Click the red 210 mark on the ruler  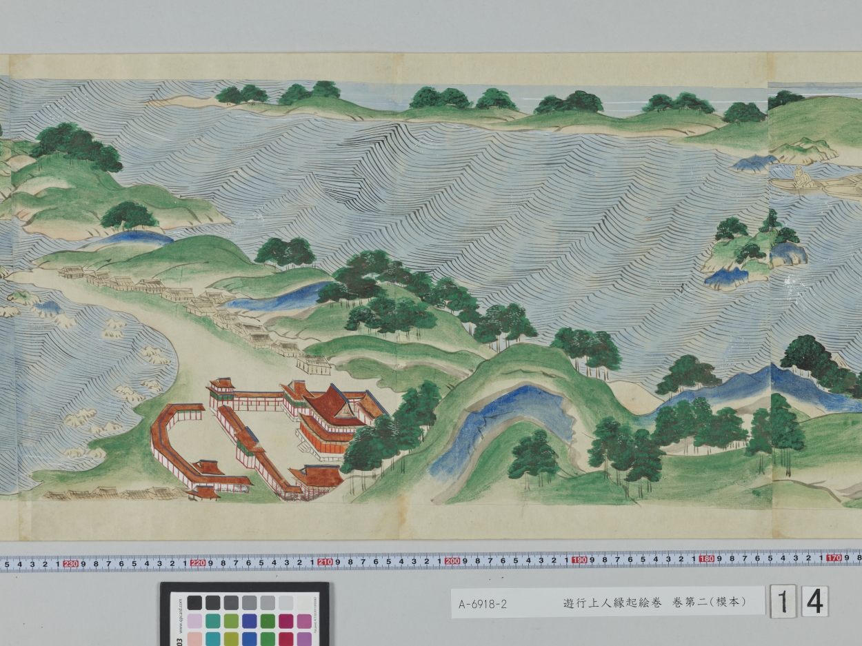(x=325, y=562)
